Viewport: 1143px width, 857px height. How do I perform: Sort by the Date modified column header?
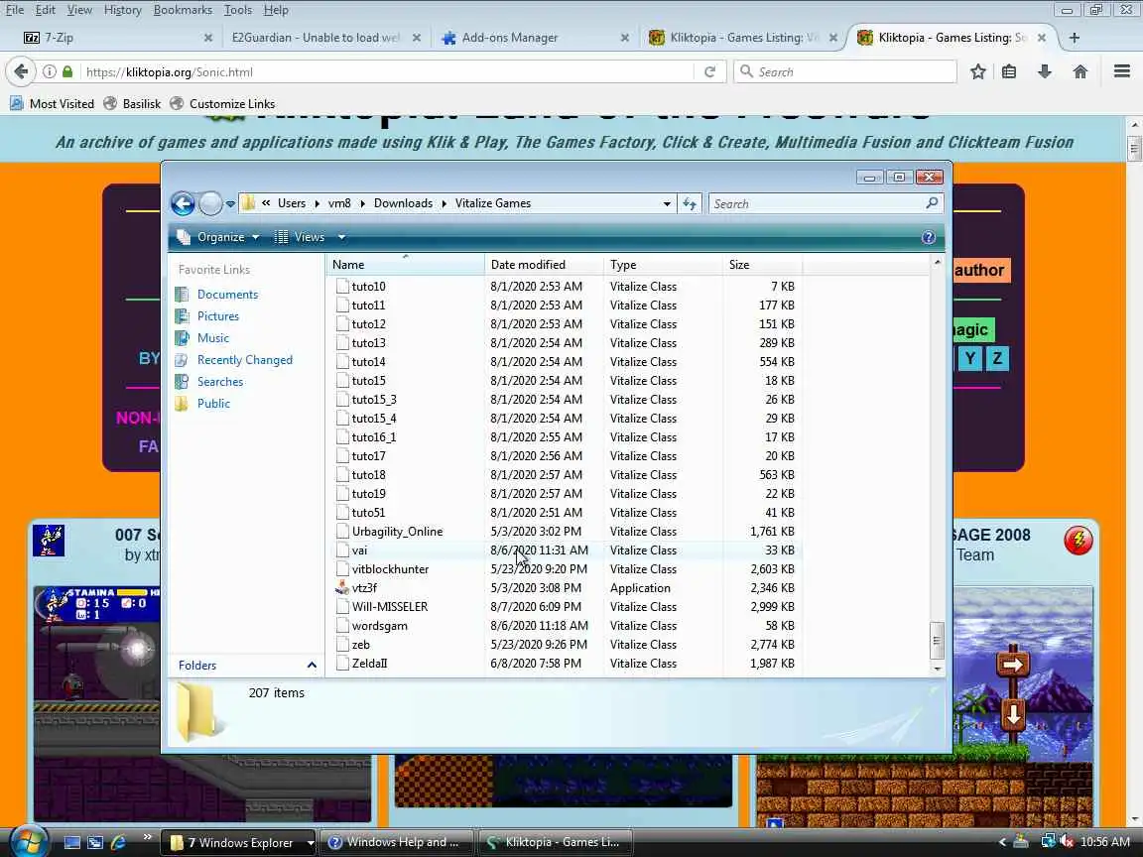(544, 265)
